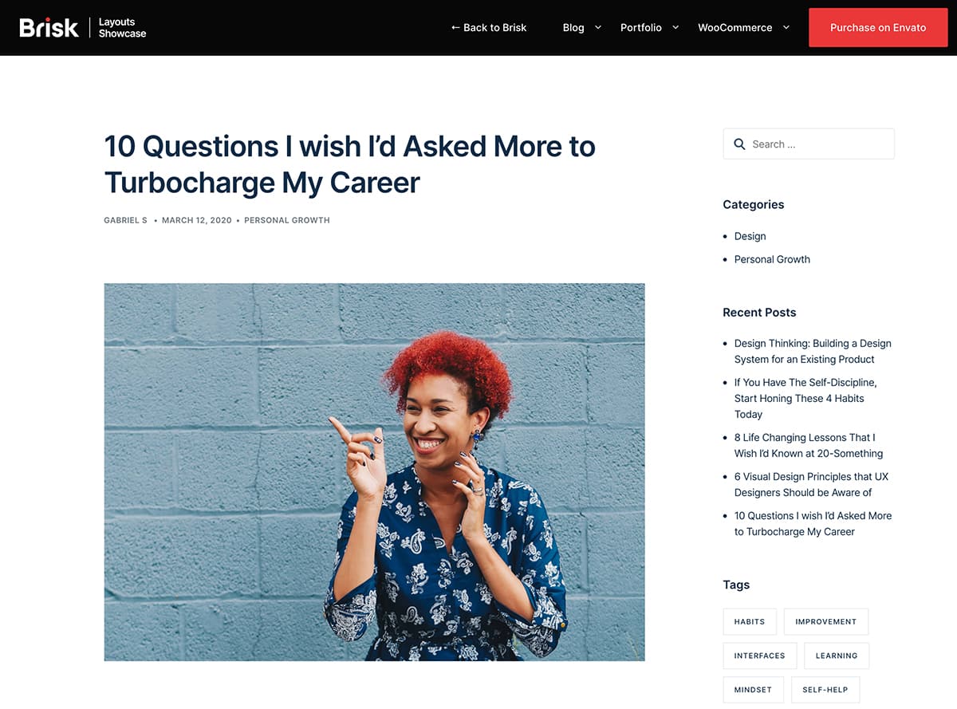Expand the WooCommerce menu chevron
Screen dimensions: 957x709
[x=786, y=27]
